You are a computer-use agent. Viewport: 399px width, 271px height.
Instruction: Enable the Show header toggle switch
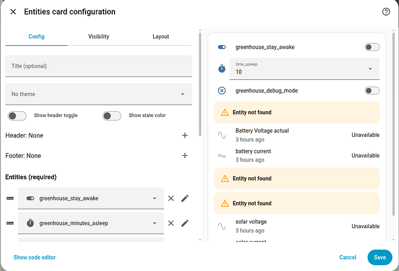tap(17, 116)
